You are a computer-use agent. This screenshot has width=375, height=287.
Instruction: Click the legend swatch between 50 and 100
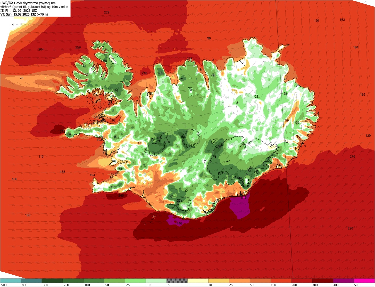260,281
